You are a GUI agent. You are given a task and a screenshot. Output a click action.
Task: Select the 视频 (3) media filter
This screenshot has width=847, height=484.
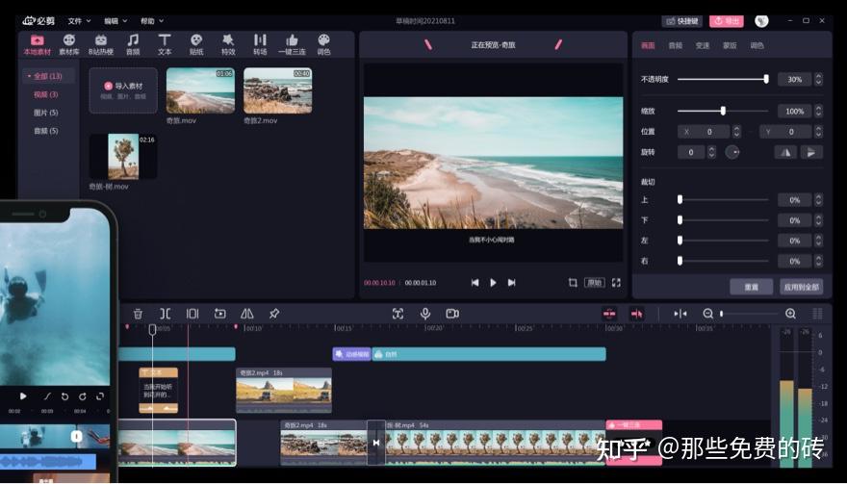tap(46, 94)
